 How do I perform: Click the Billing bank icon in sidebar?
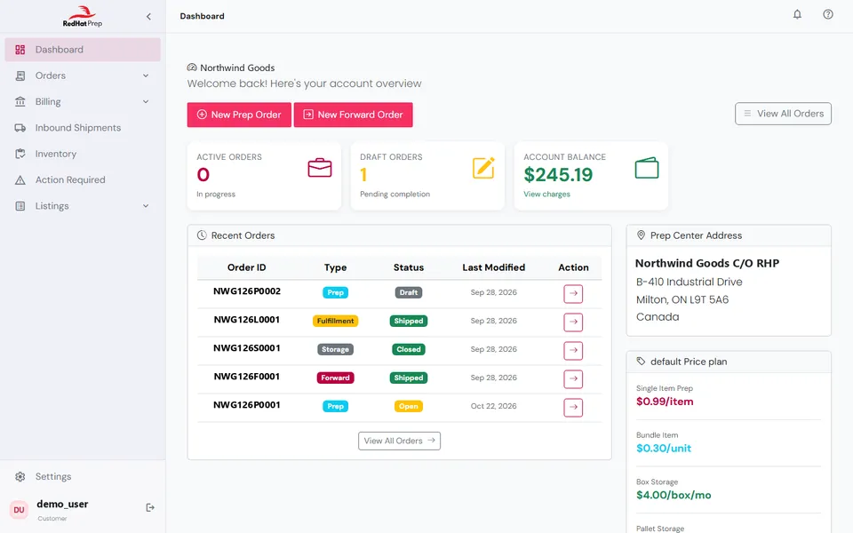[x=20, y=101]
